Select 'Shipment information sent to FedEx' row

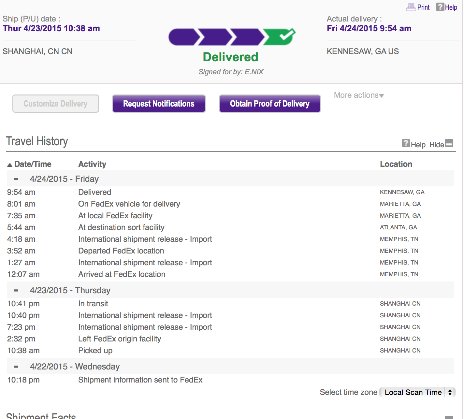point(231,380)
